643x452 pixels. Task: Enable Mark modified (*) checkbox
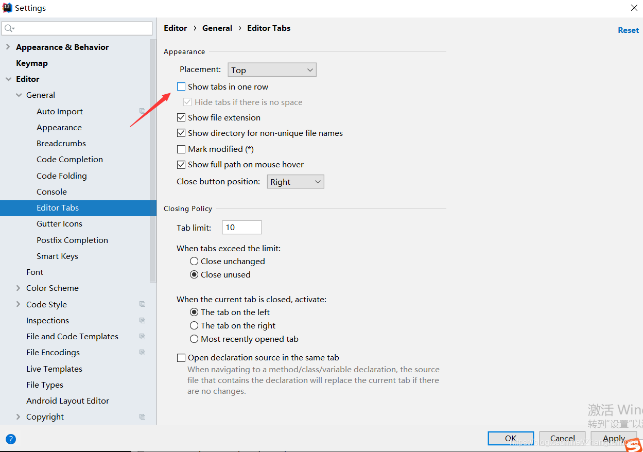tap(181, 149)
